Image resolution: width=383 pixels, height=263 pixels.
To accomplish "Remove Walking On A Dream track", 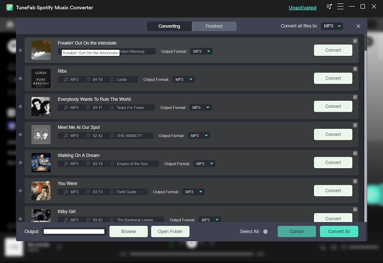I will (x=355, y=153).
